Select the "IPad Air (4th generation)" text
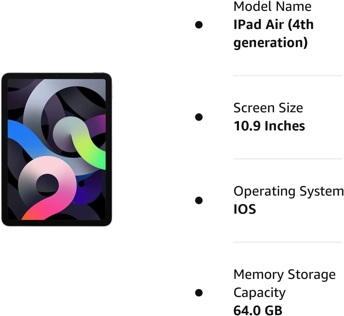 [273, 34]
